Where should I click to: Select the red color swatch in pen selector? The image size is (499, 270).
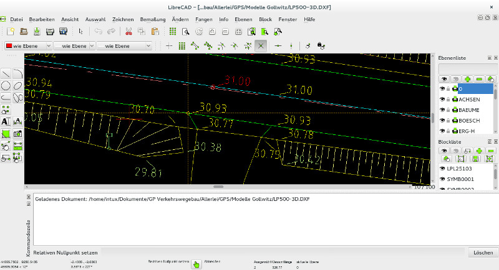9,45
